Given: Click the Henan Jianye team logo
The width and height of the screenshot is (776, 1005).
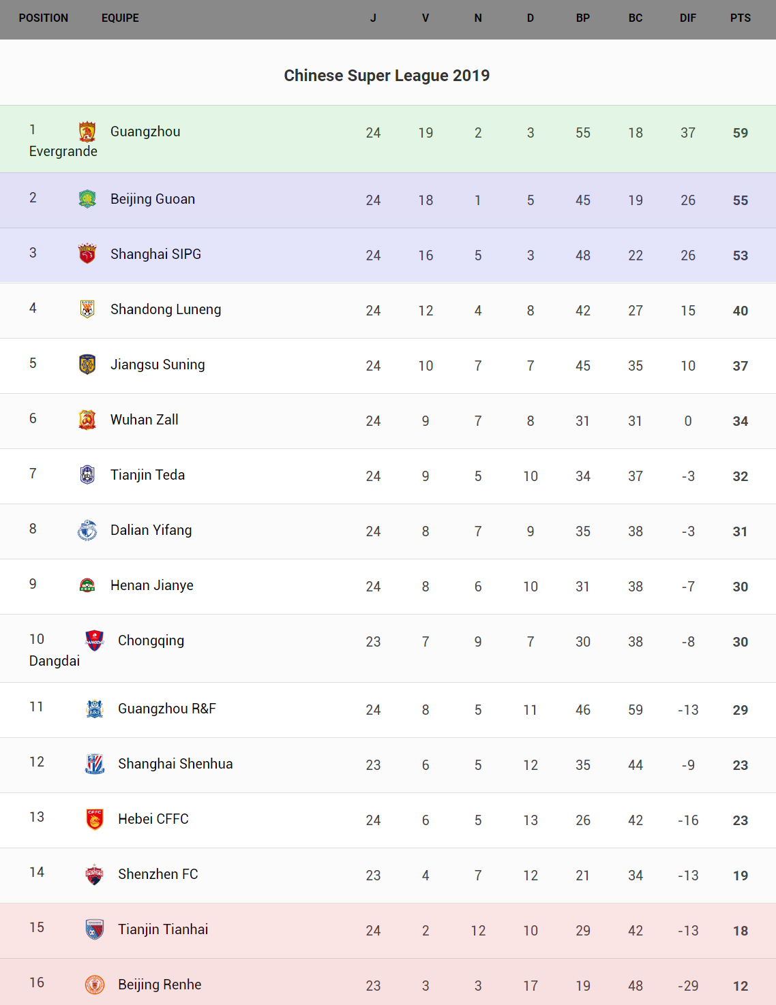Looking at the screenshot, I should (x=87, y=585).
